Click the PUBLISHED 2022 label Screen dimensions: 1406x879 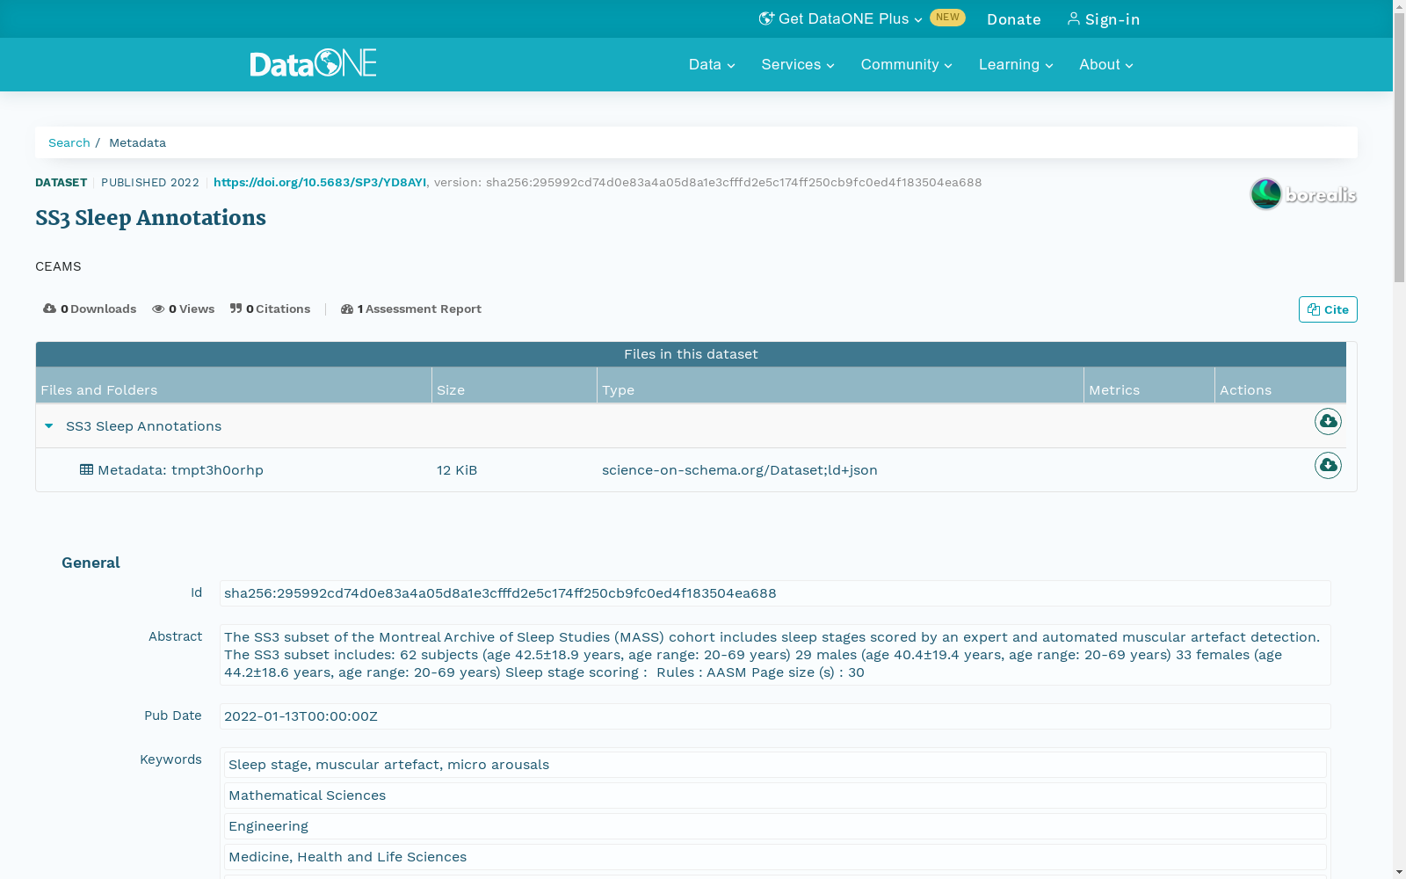click(150, 182)
